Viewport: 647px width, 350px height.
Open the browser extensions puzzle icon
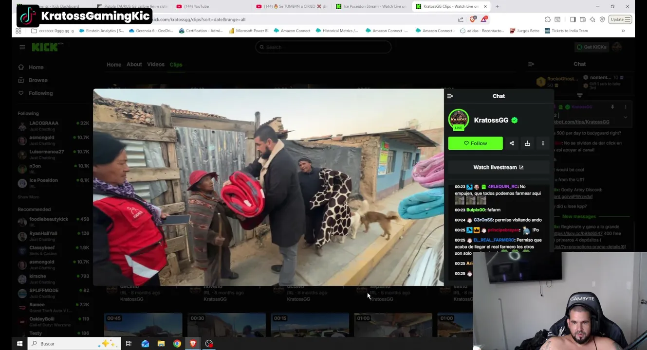pos(548,19)
